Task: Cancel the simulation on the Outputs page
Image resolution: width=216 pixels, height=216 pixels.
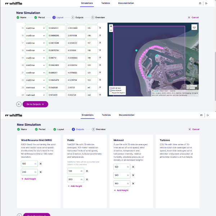Action: [194, 129]
